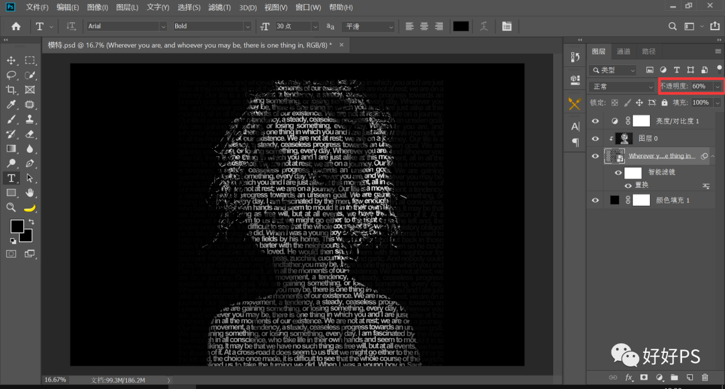This screenshot has width=725, height=389.
Task: Select the Zoom tool
Action: click(11, 207)
